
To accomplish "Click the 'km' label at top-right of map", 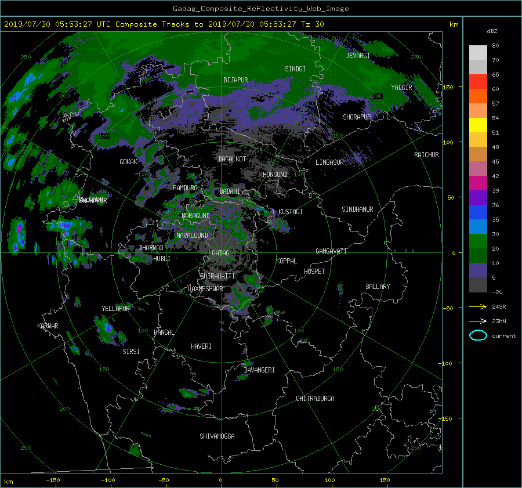I will click(454, 24).
